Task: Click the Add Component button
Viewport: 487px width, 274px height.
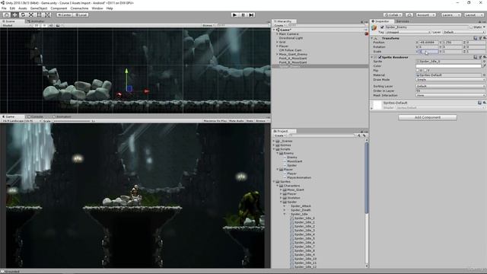Action: 428,117
